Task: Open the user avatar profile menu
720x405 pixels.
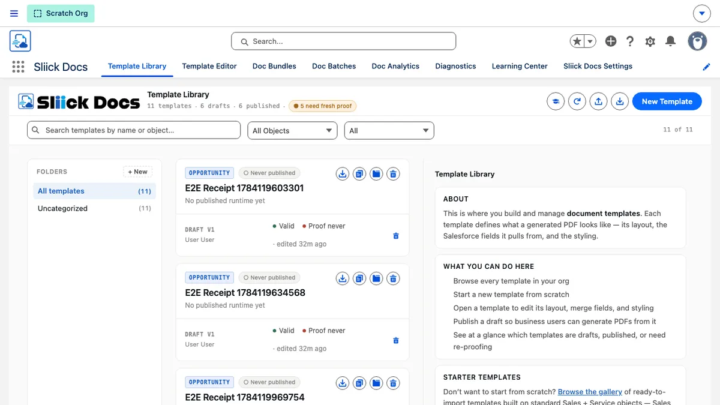Action: 697,41
